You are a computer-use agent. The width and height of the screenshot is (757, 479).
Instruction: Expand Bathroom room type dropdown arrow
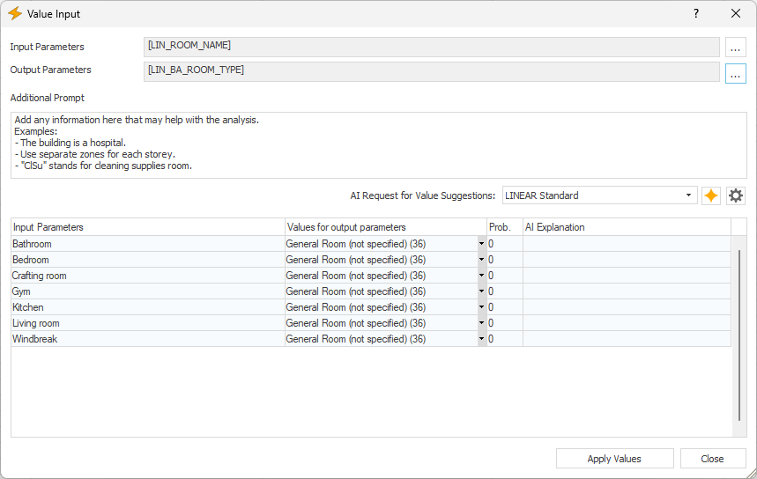(x=481, y=244)
